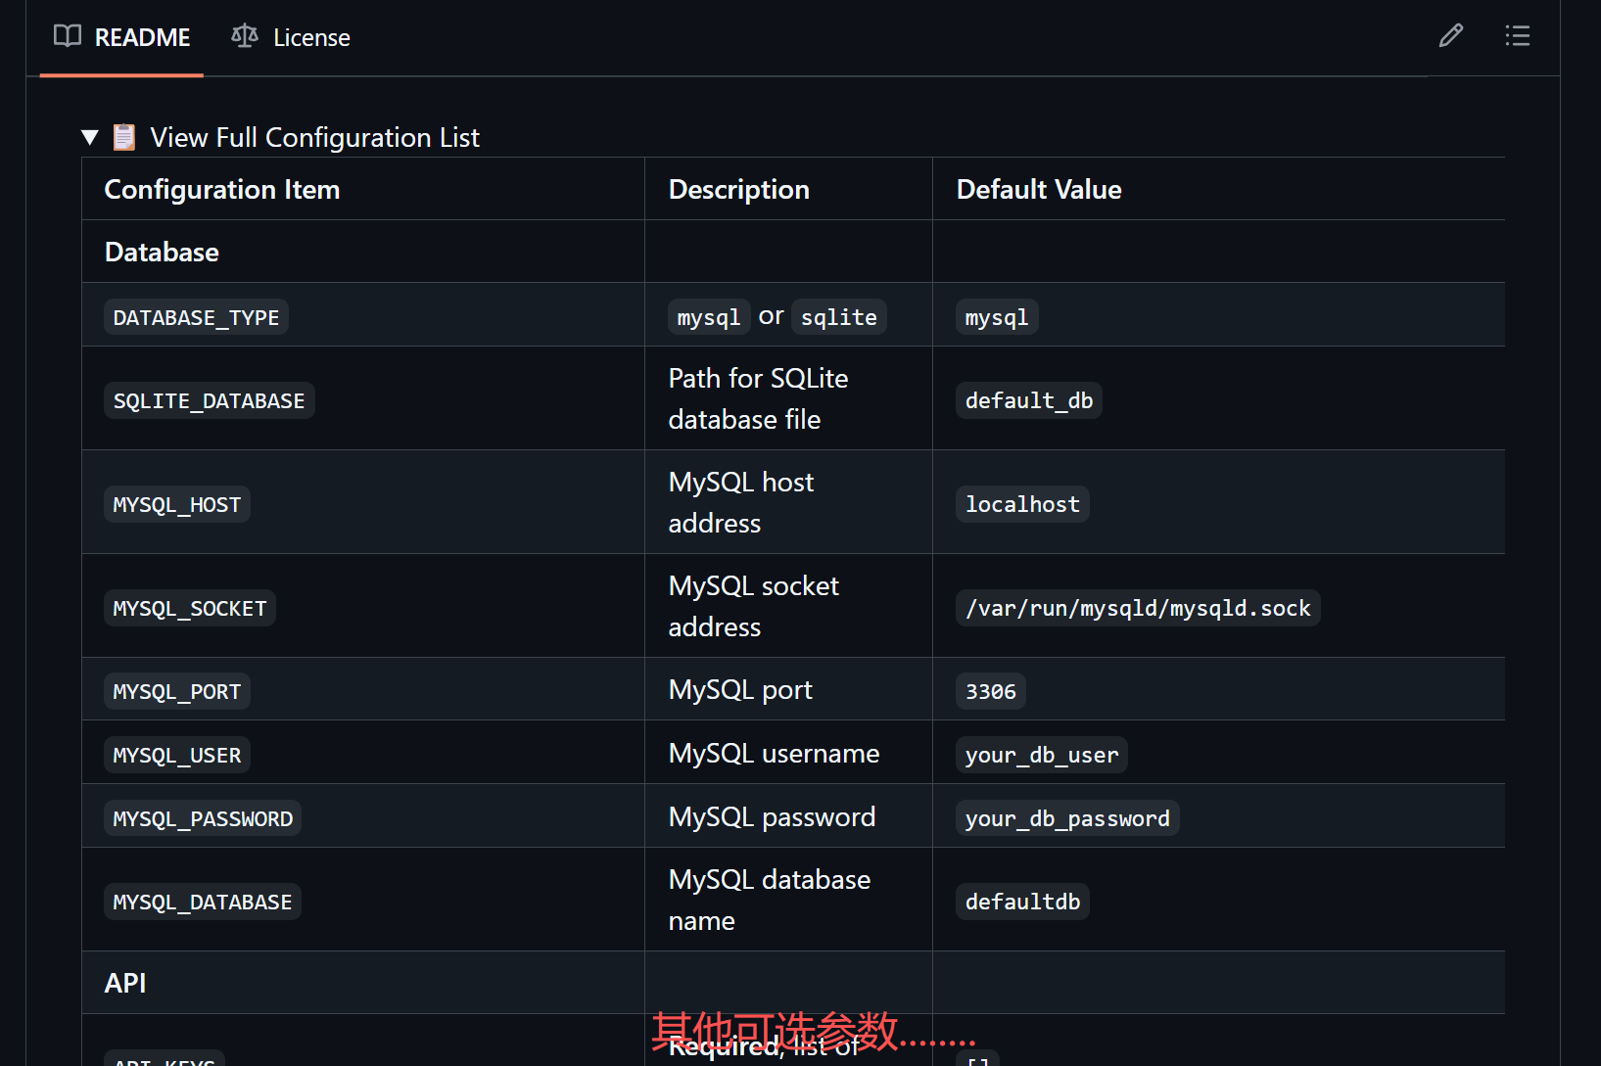Screen dimensions: 1601x1066
Task: Switch to the License tab
Action: point(310,37)
